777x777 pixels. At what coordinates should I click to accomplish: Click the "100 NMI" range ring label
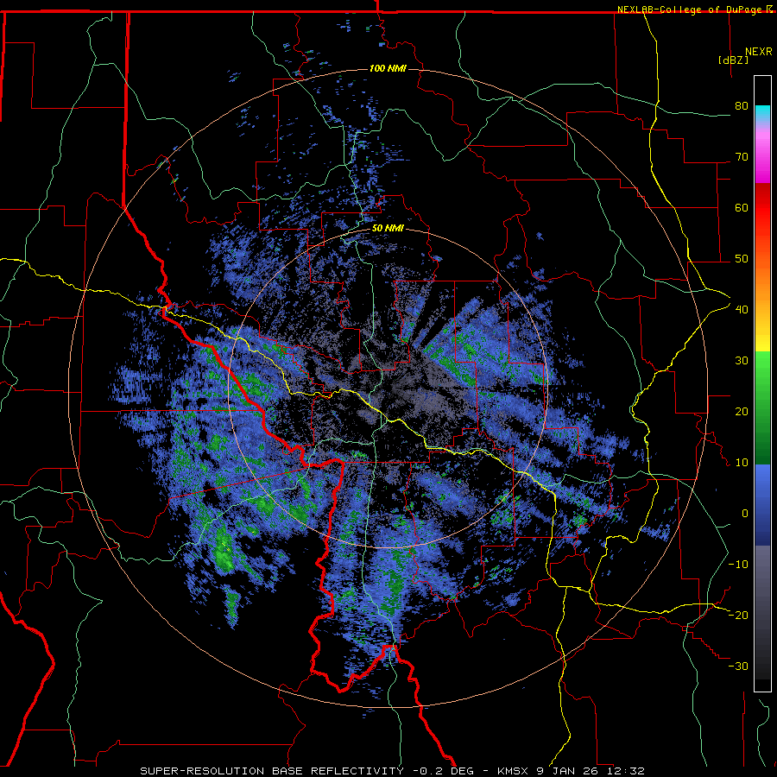(x=388, y=68)
